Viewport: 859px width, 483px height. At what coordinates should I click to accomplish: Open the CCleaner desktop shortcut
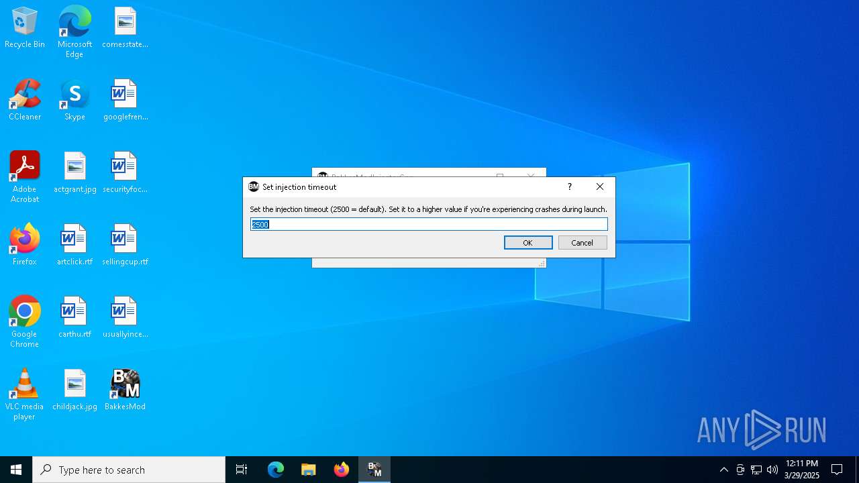pyautogui.click(x=25, y=101)
